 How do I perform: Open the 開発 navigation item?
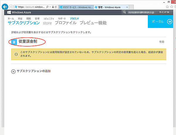pyautogui.click(x=29, y=19)
